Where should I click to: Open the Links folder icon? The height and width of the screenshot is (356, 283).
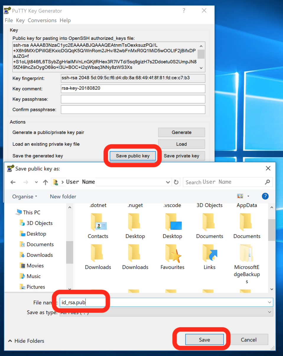209,254
